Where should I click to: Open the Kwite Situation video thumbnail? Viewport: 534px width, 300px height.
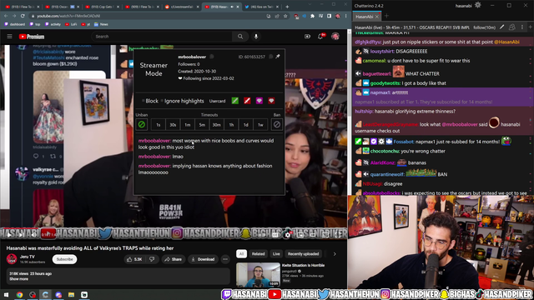(x=258, y=275)
